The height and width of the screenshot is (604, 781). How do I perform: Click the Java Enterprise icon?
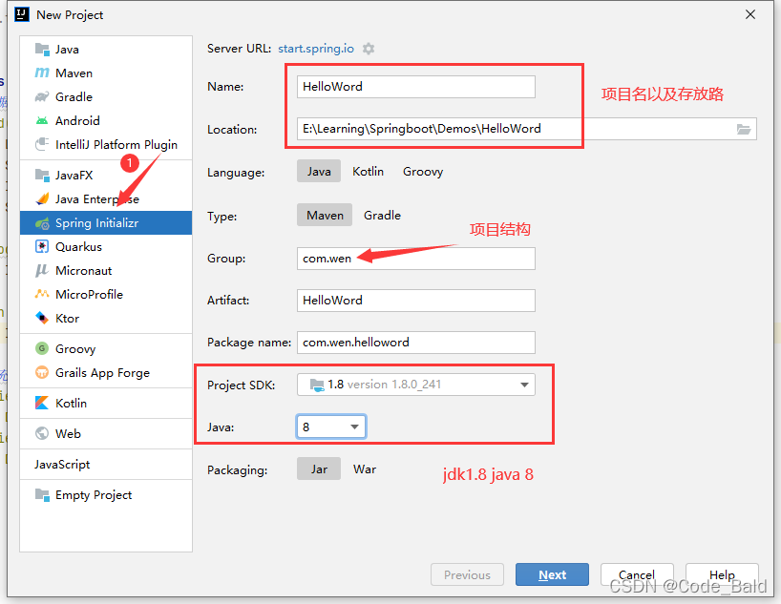coord(42,198)
